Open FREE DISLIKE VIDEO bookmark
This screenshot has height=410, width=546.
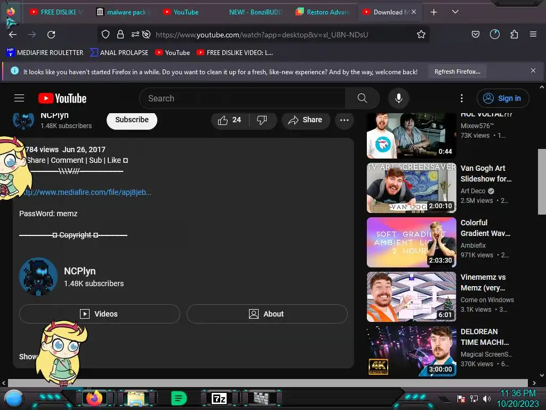click(x=235, y=53)
